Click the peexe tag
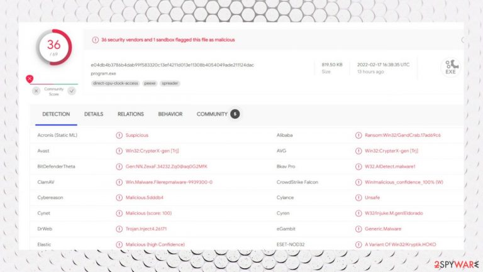 (150, 84)
